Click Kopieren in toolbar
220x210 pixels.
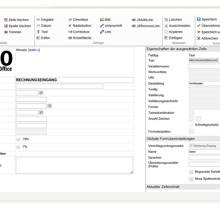point(173,32)
